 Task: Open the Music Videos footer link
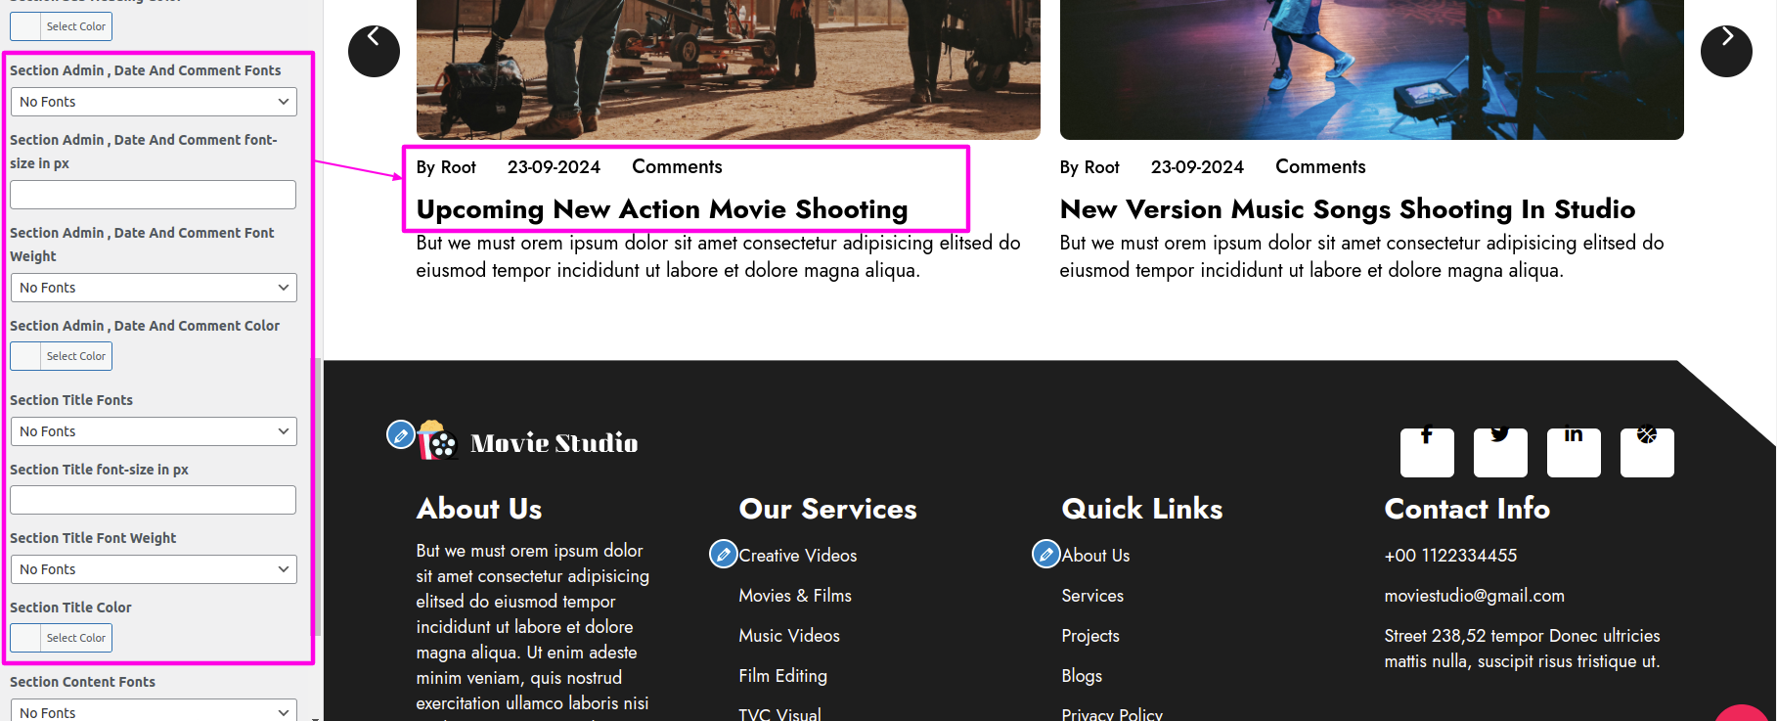point(789,636)
